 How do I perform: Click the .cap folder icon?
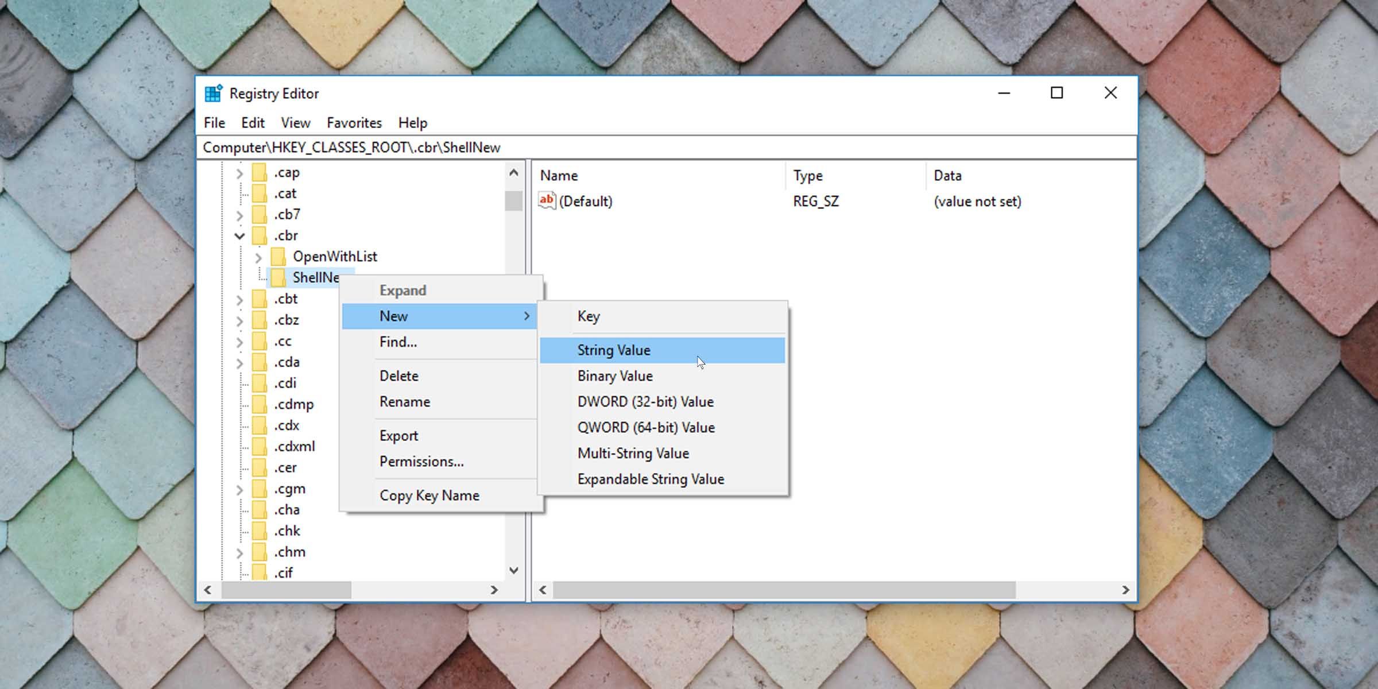point(260,172)
